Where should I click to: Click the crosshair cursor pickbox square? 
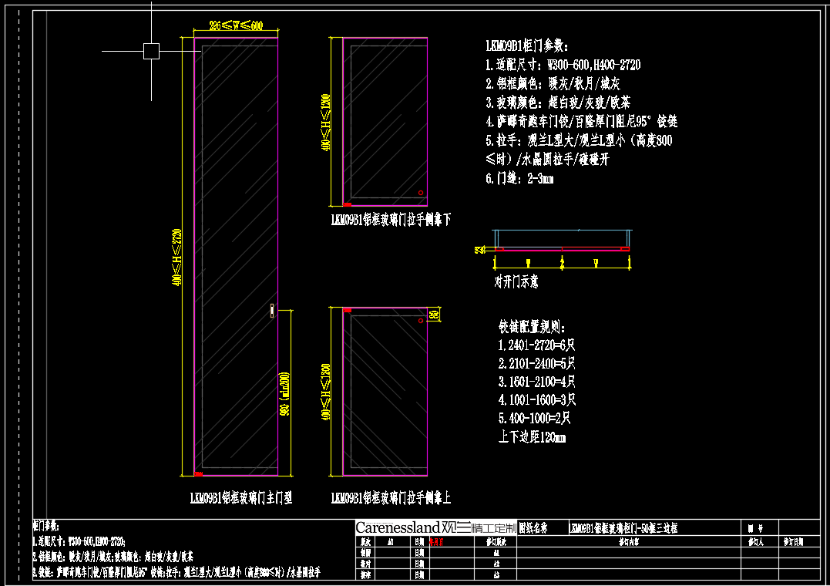tap(151, 51)
